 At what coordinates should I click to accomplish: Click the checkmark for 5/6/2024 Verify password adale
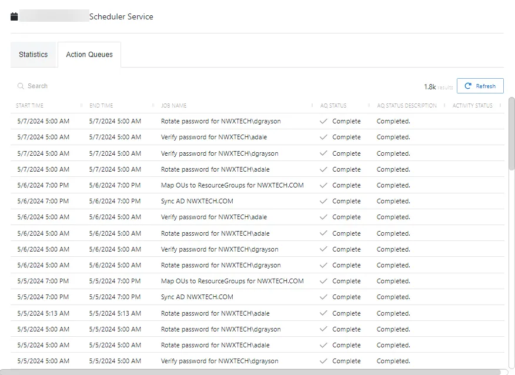click(323, 217)
